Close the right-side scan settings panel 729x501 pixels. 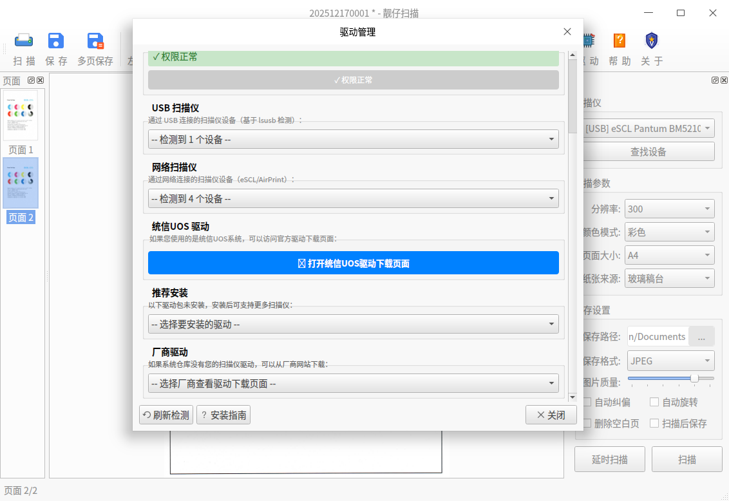coord(724,80)
